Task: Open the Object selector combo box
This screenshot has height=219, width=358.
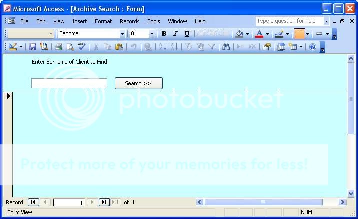Action: click(x=31, y=34)
